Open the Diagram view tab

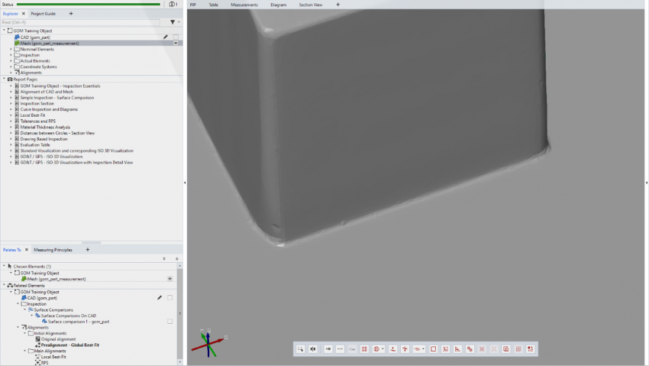(x=278, y=5)
